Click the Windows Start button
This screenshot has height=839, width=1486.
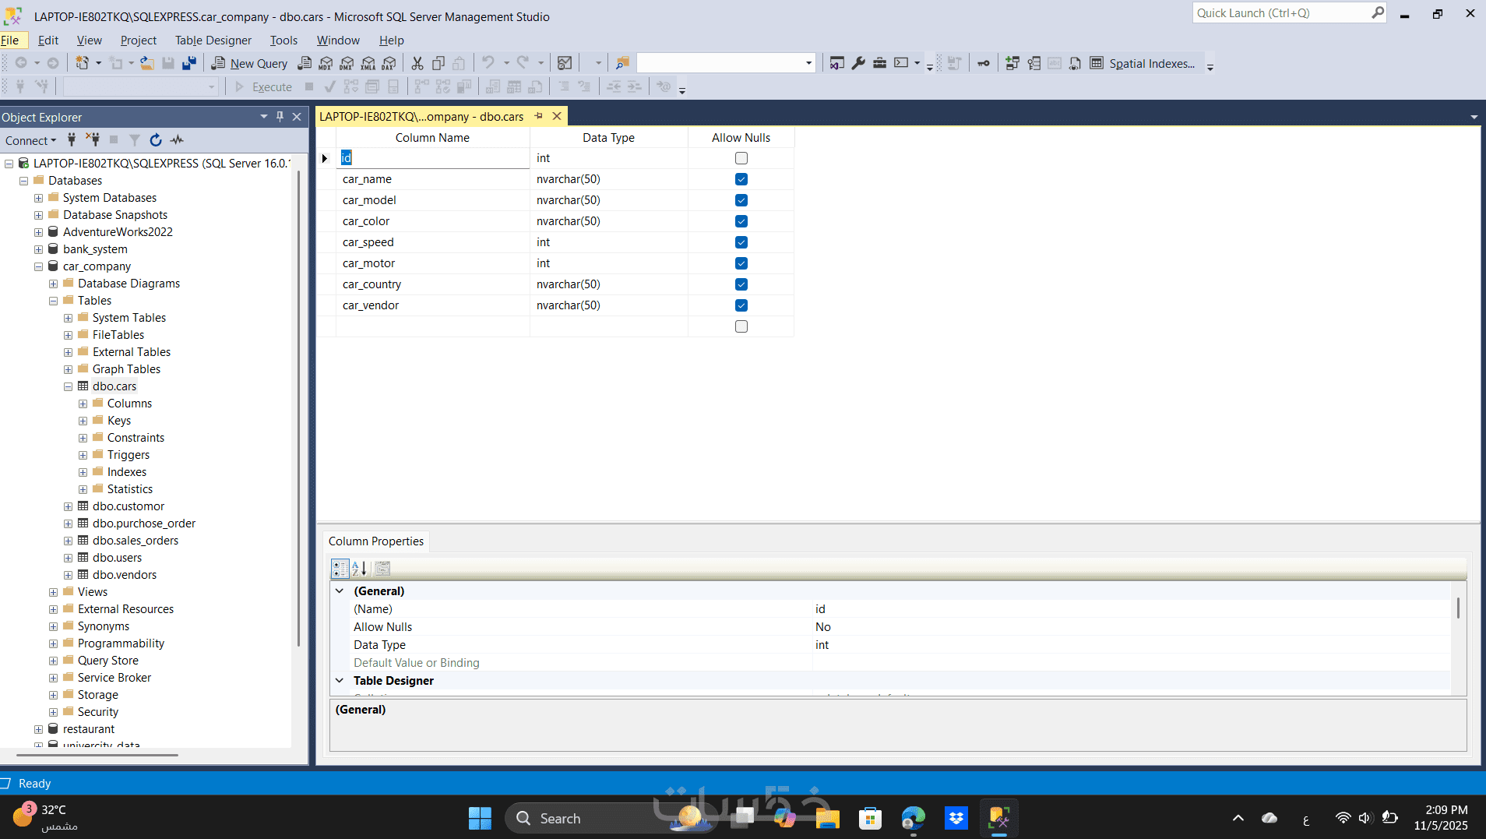pos(480,818)
